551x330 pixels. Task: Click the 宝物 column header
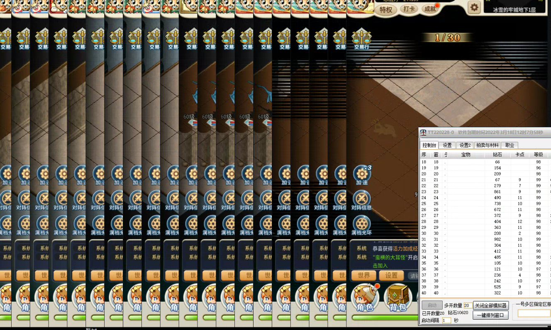pos(466,155)
